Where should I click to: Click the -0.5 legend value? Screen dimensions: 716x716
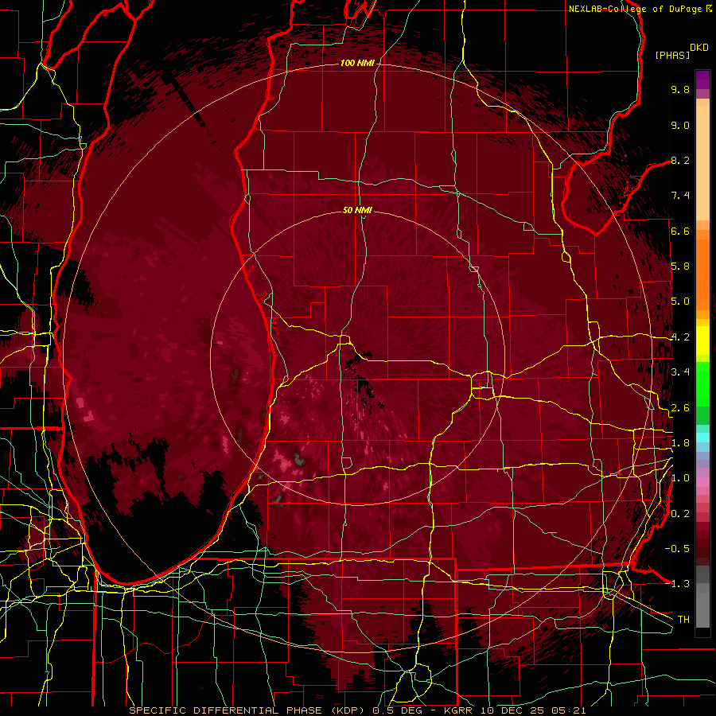pyautogui.click(x=677, y=549)
